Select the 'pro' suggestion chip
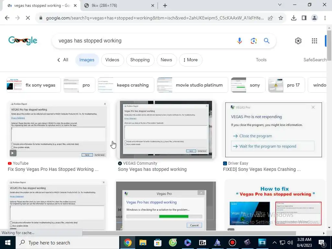 click(79, 85)
